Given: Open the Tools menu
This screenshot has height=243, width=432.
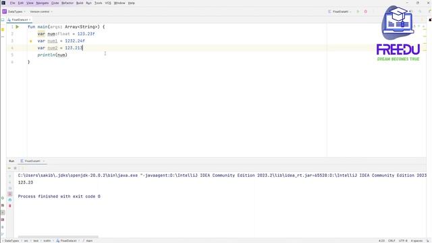Looking at the screenshot, I should pos(99,3).
